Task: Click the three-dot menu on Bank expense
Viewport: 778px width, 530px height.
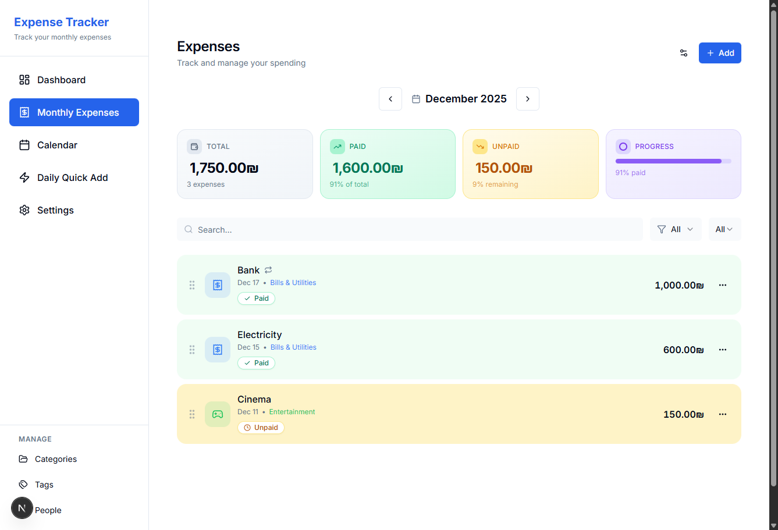Action: point(723,285)
